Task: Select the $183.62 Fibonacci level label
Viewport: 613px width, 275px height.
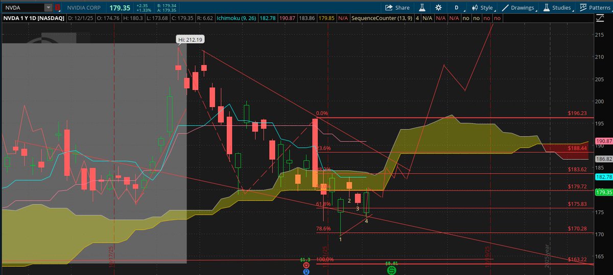Action: (x=577, y=170)
